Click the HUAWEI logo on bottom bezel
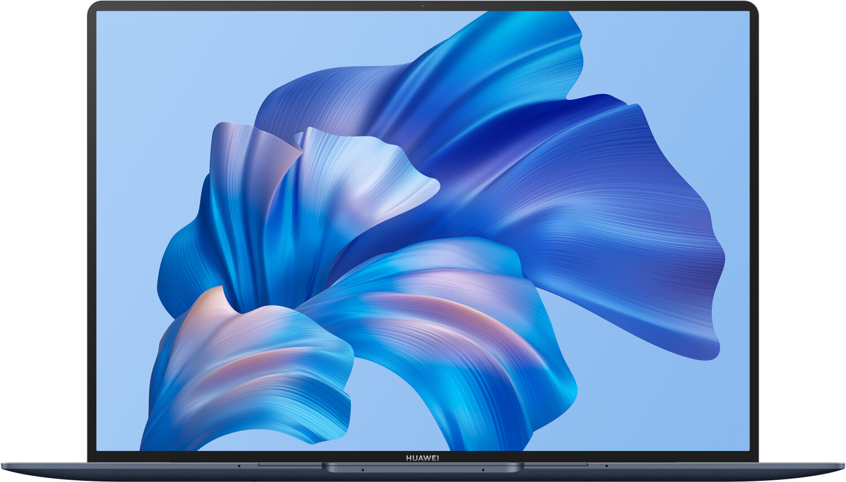The width and height of the screenshot is (846, 482). 422,458
